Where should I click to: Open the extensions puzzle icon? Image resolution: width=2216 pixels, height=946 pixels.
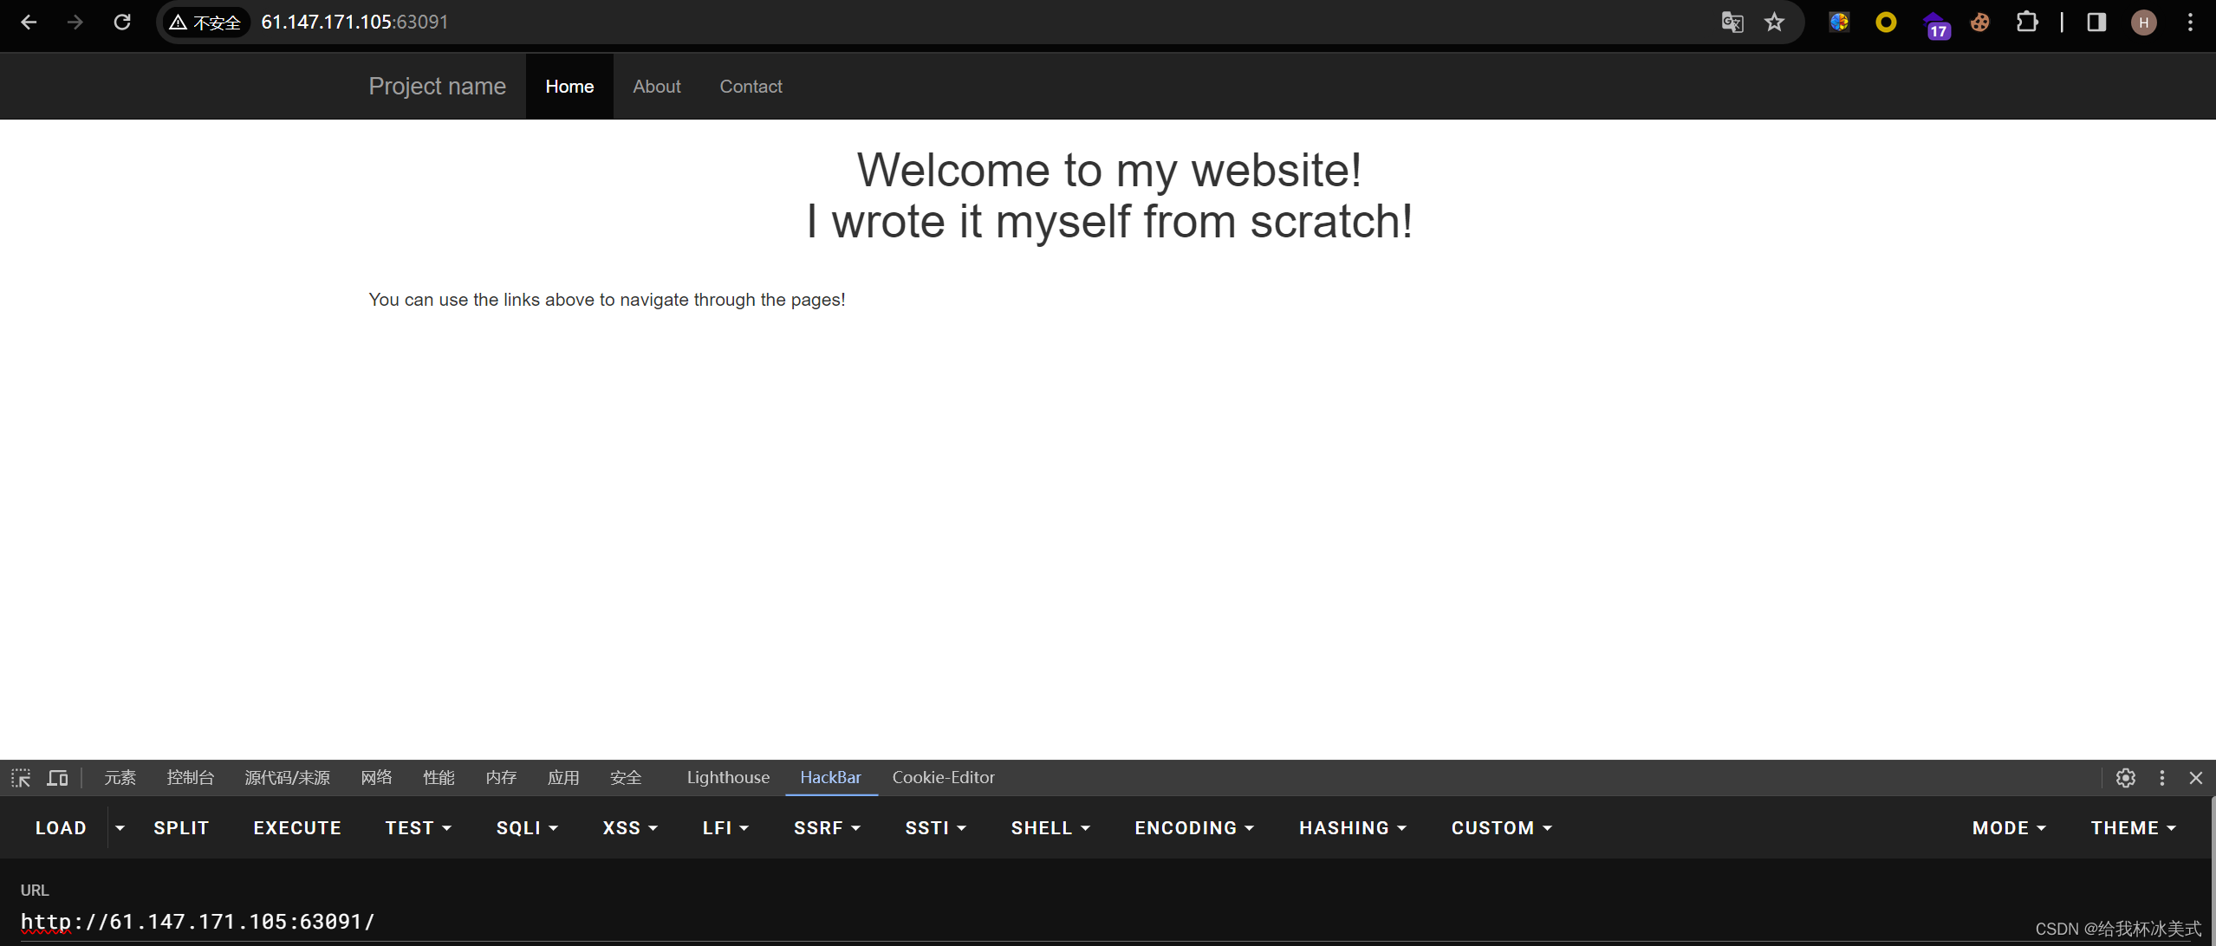(2026, 22)
